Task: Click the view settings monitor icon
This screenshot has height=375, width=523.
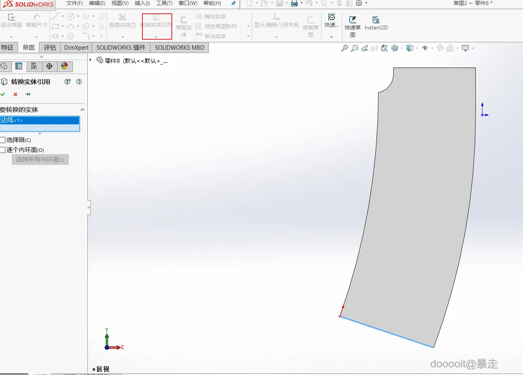Action: pyautogui.click(x=465, y=48)
